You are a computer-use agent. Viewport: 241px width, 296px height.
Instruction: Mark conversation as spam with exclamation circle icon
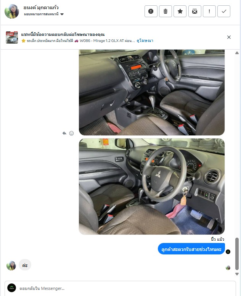coord(151,11)
